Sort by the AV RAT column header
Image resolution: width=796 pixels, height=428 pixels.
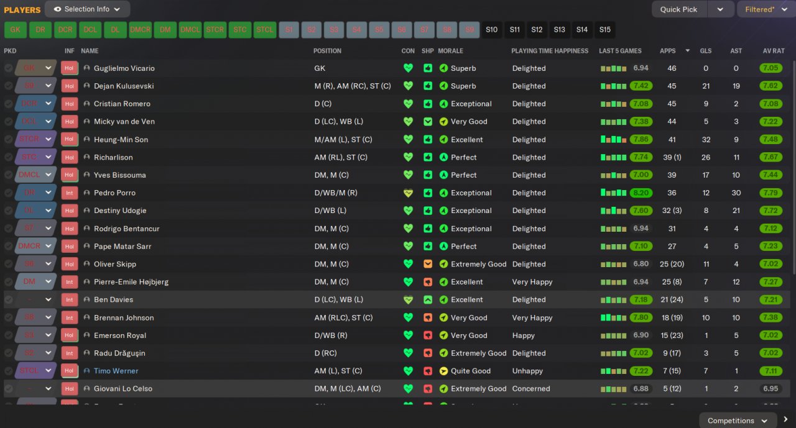(774, 51)
